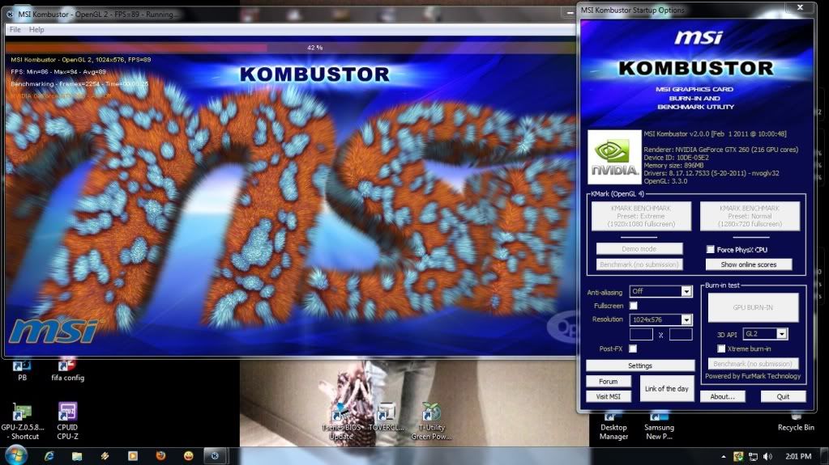829x465 pixels.
Task: Click the Winamp lightning icon on taskbar
Action: 105,456
